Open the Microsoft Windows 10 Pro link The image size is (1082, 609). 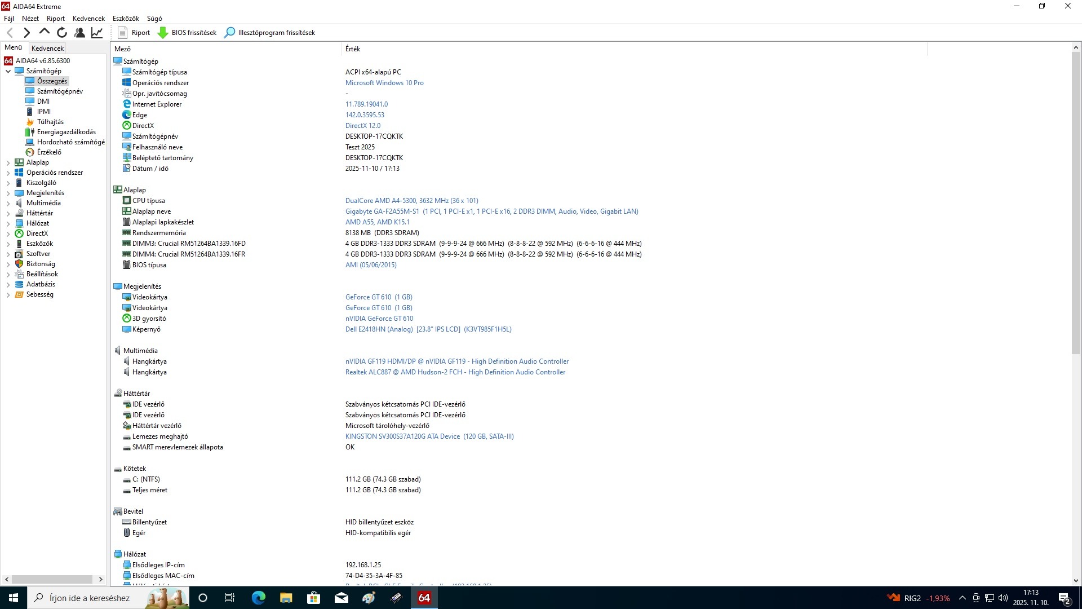click(384, 83)
